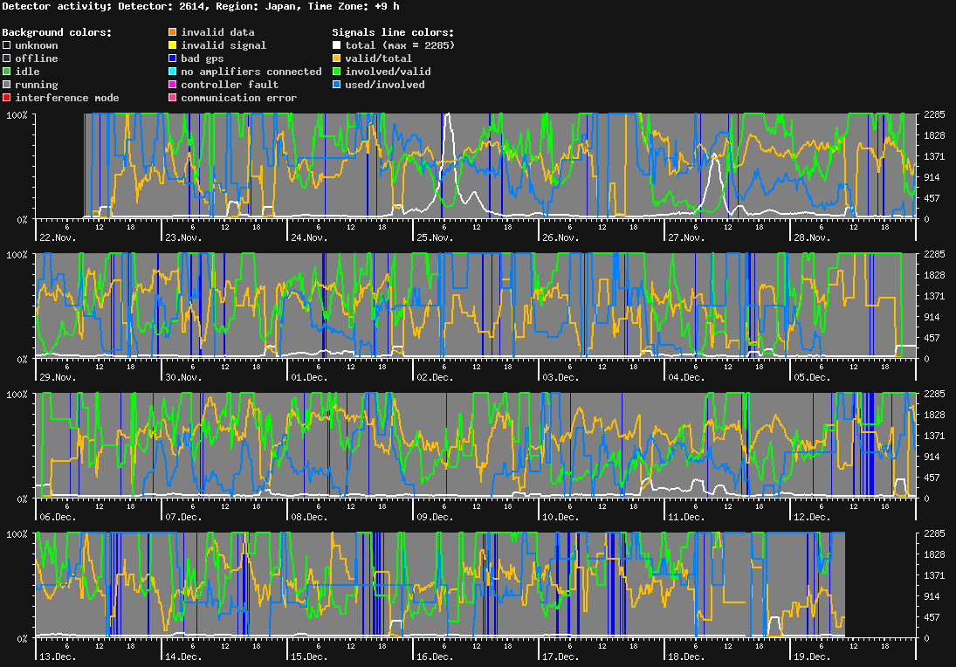Click the '23.Nov.' date label

(x=183, y=237)
